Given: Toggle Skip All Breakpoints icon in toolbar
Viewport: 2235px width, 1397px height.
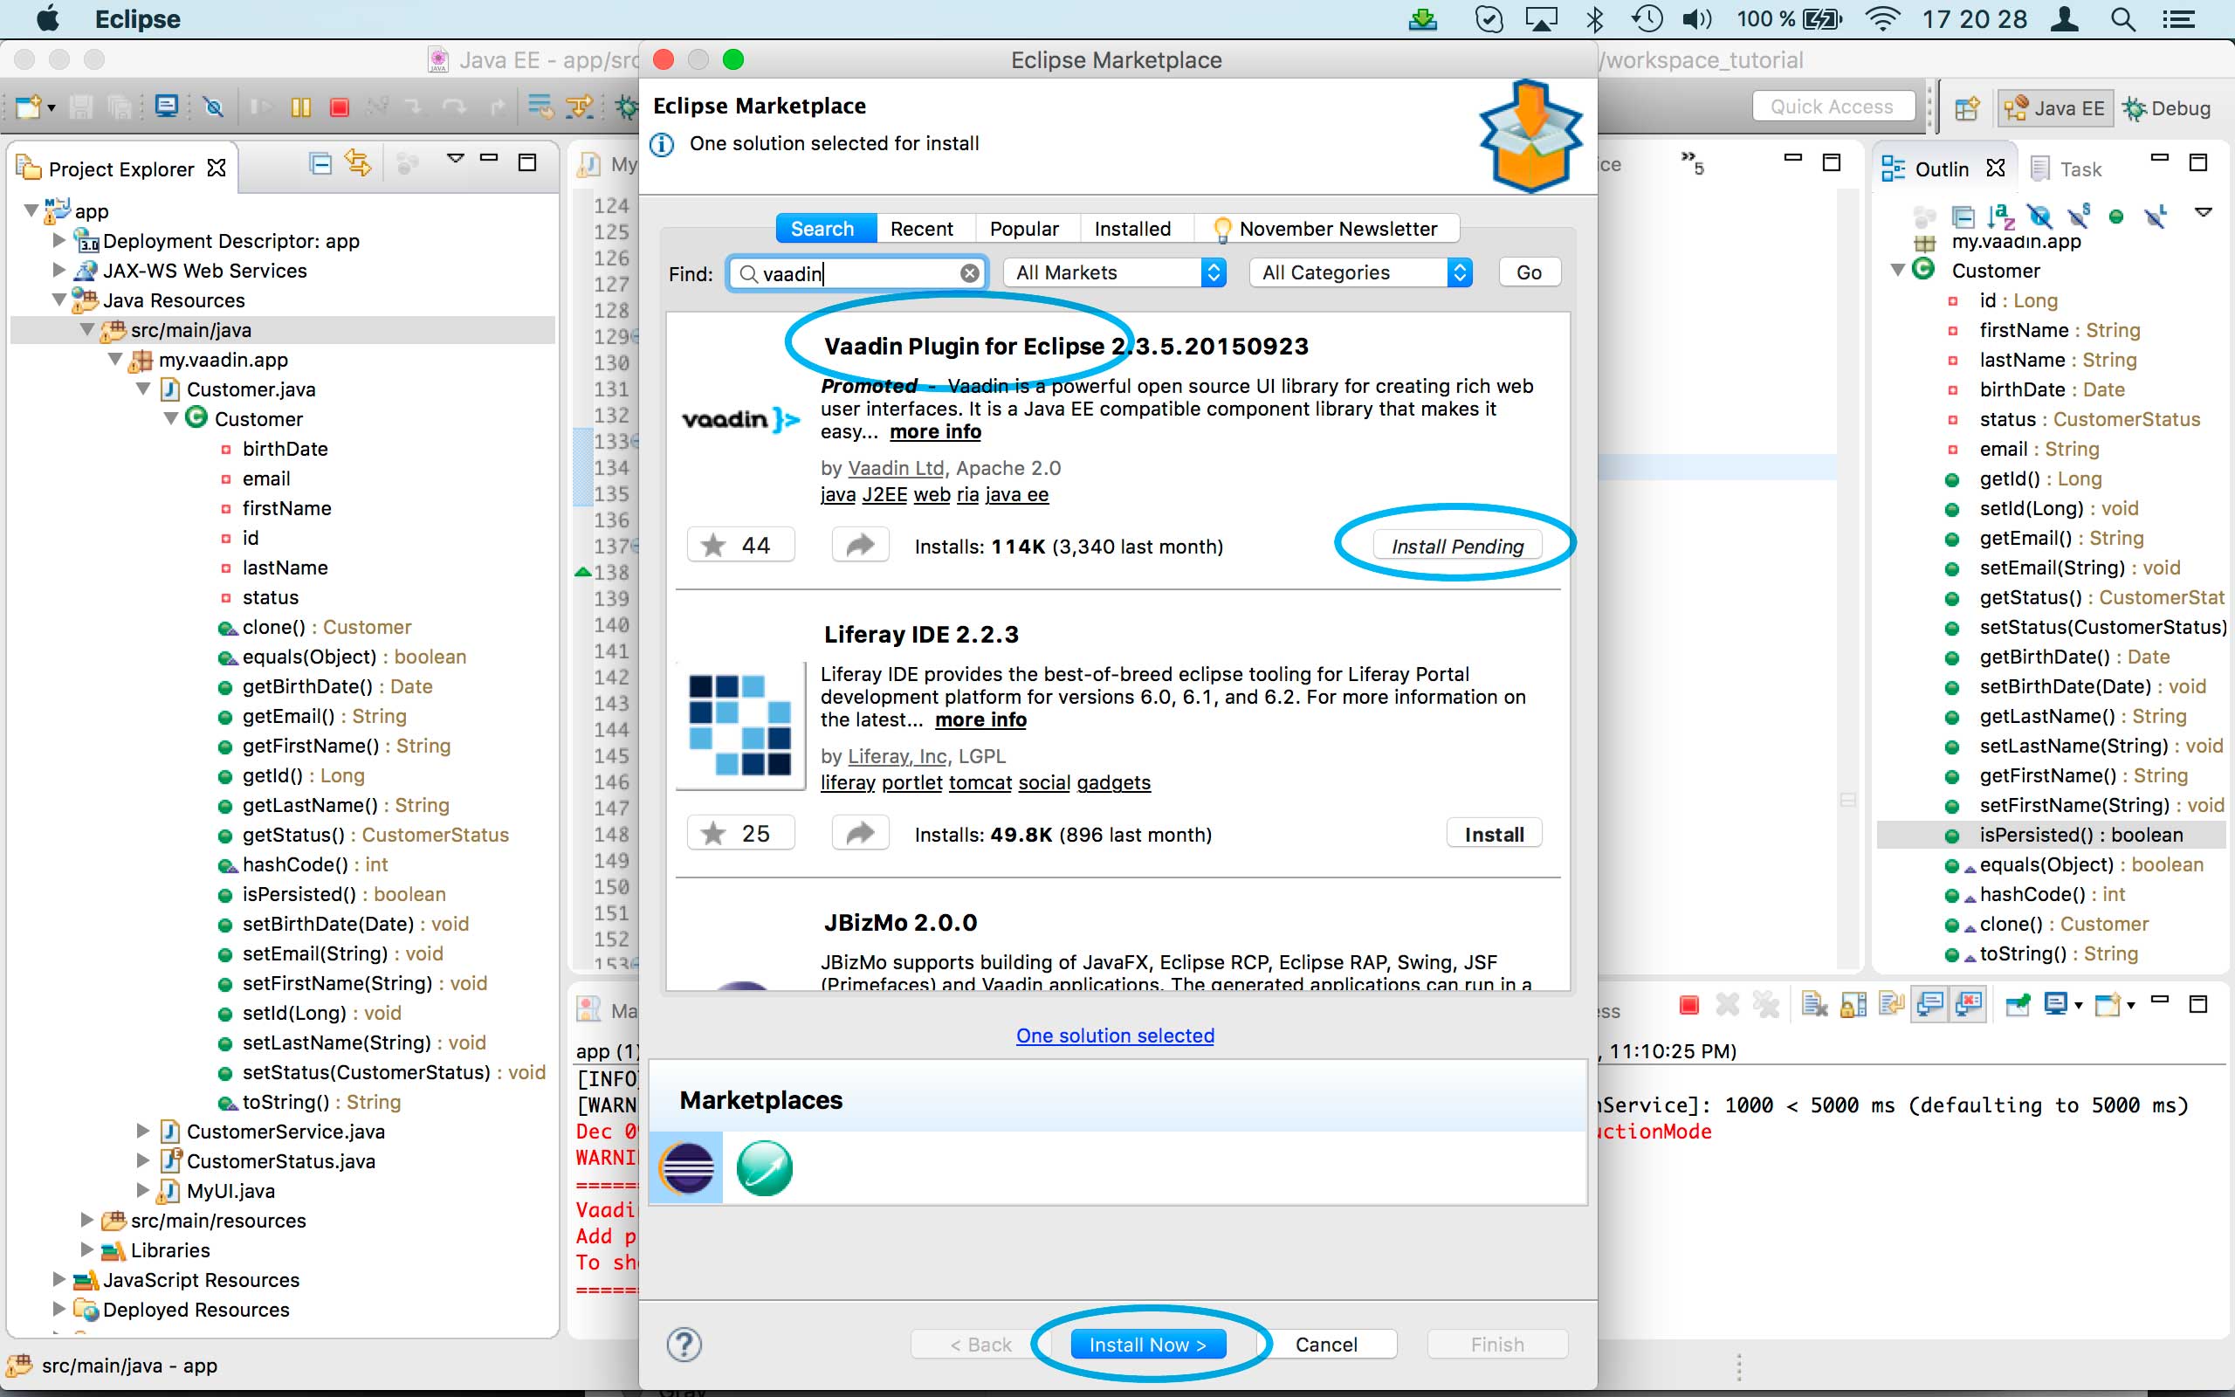Looking at the screenshot, I should pyautogui.click(x=213, y=107).
